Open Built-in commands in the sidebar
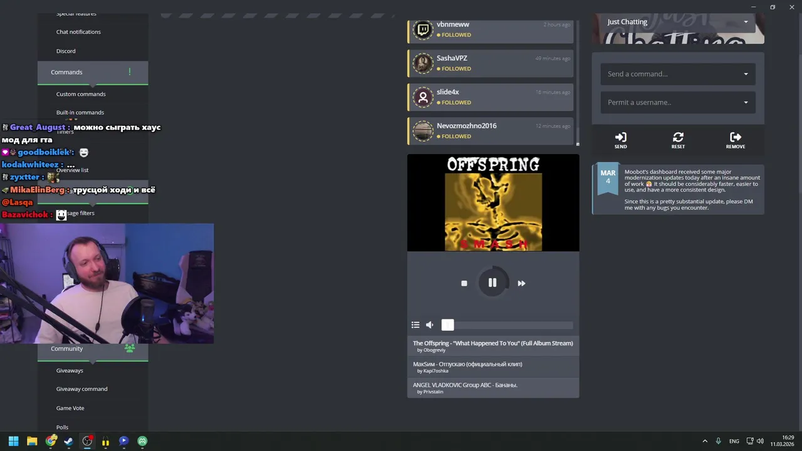 click(x=80, y=113)
